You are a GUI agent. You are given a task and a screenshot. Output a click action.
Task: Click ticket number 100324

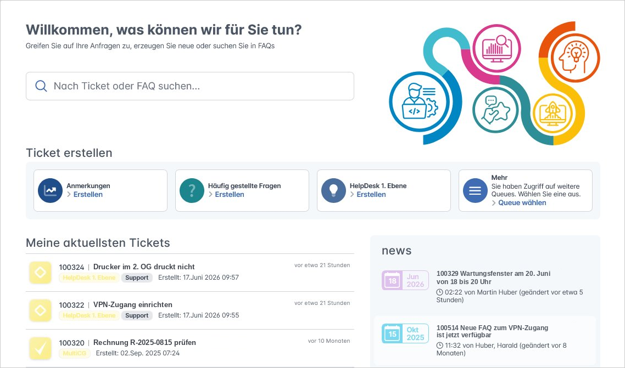(x=72, y=267)
